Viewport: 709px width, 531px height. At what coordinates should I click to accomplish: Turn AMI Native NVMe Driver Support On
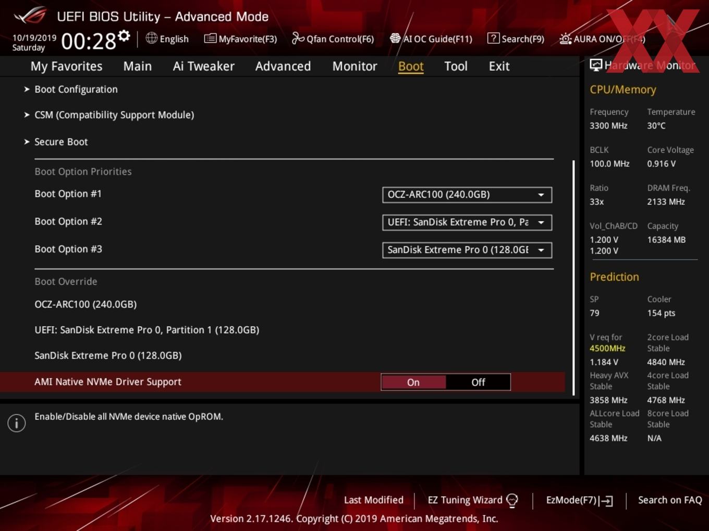coord(413,382)
